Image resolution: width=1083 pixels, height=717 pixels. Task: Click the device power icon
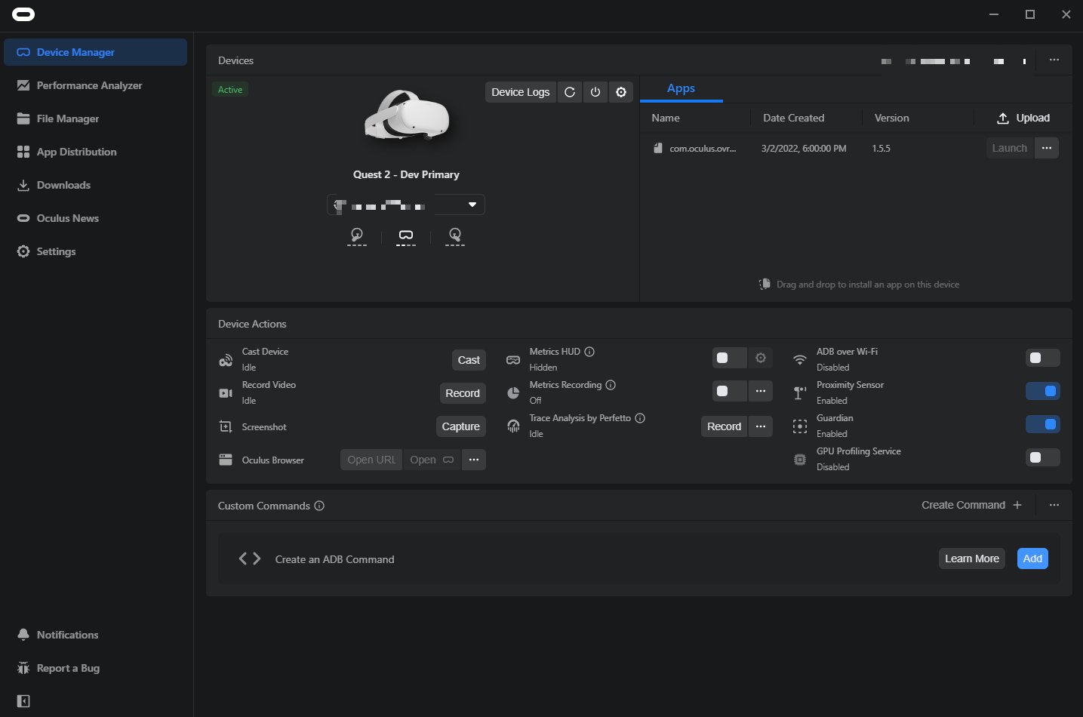pos(595,92)
